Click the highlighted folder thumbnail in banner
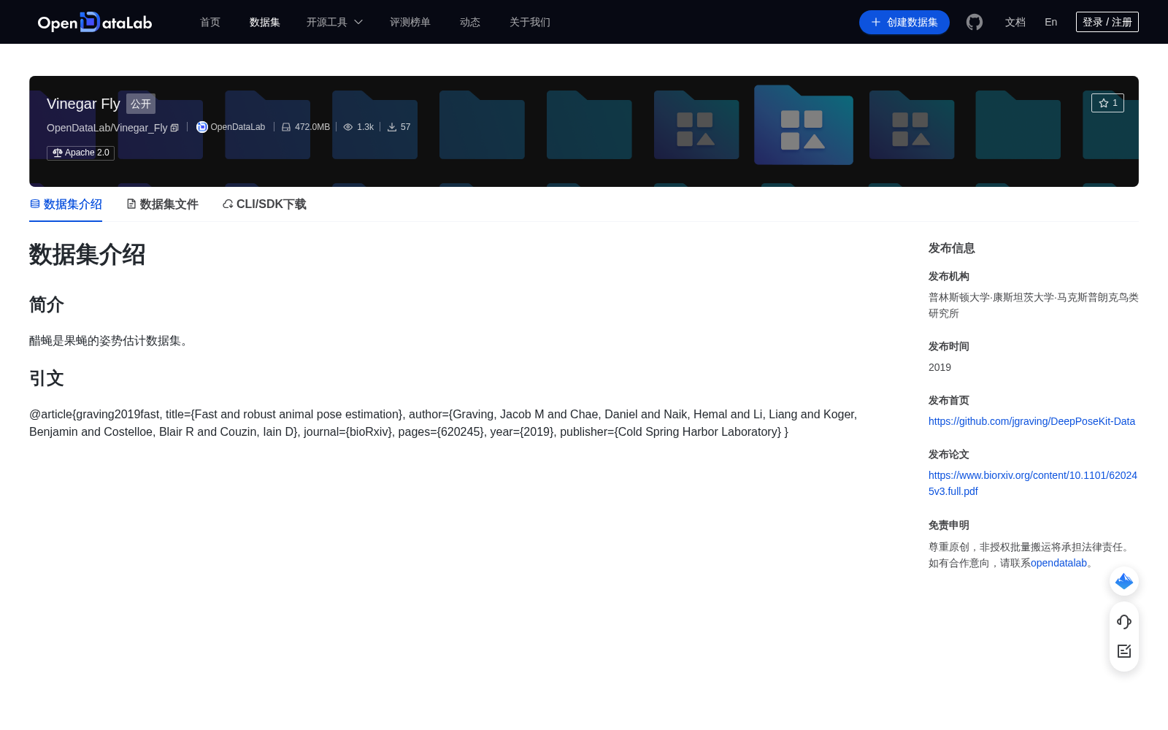This screenshot has width=1168, height=730. pos(803,125)
